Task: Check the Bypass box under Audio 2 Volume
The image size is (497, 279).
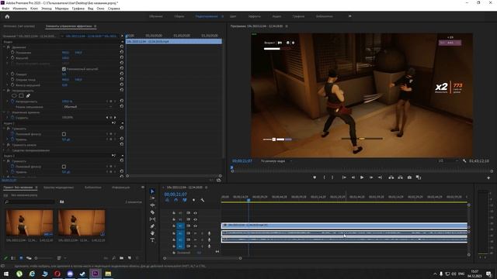Action: coord(64,167)
